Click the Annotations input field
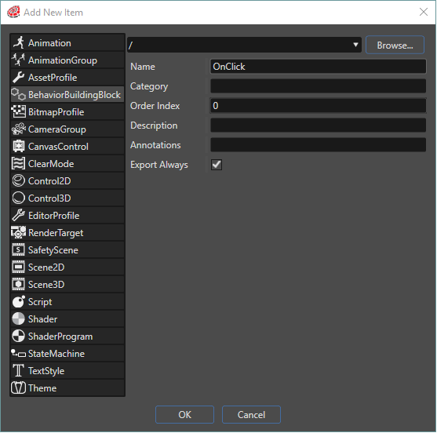437x433 pixels. click(318, 145)
